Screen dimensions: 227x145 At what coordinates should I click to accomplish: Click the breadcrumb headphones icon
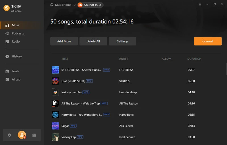pos(52,5)
